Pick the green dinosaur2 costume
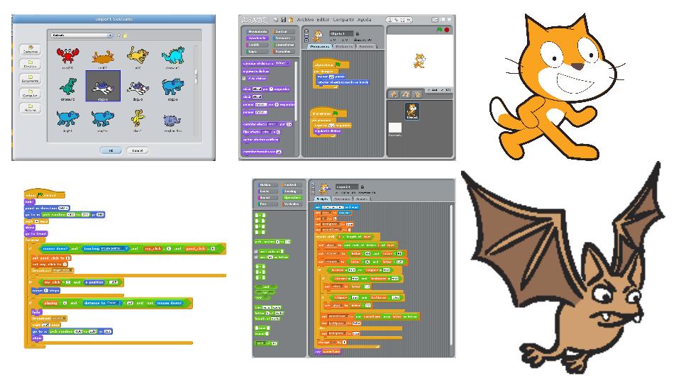 point(68,87)
